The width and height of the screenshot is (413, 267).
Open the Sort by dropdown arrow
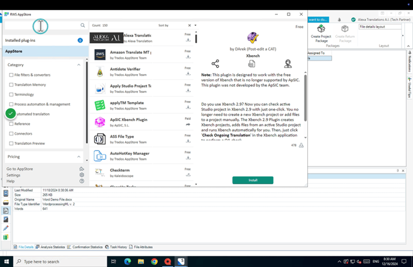click(x=196, y=25)
